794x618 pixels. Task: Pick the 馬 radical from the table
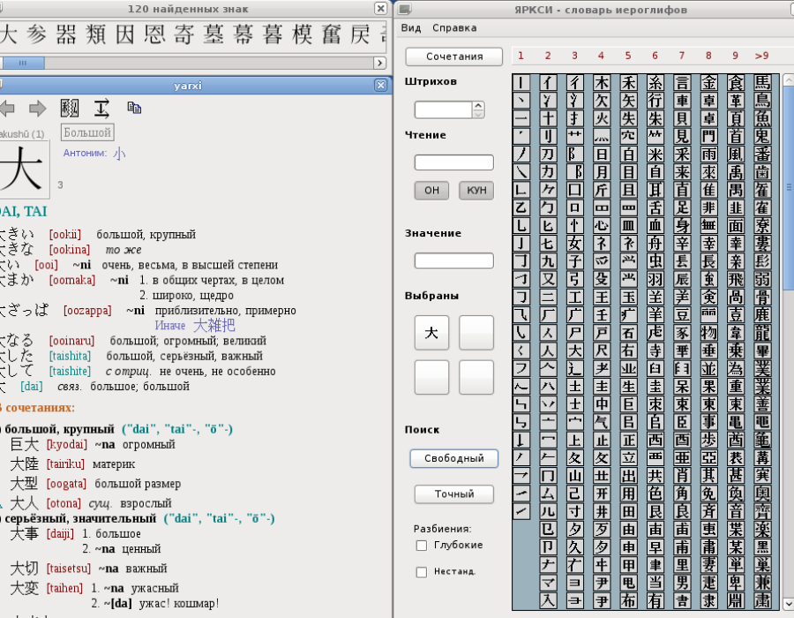pyautogui.click(x=762, y=83)
